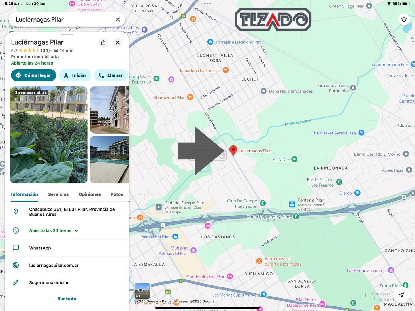The height and width of the screenshot is (311, 415).
Task: Open the Servicios tab
Action: click(x=58, y=194)
